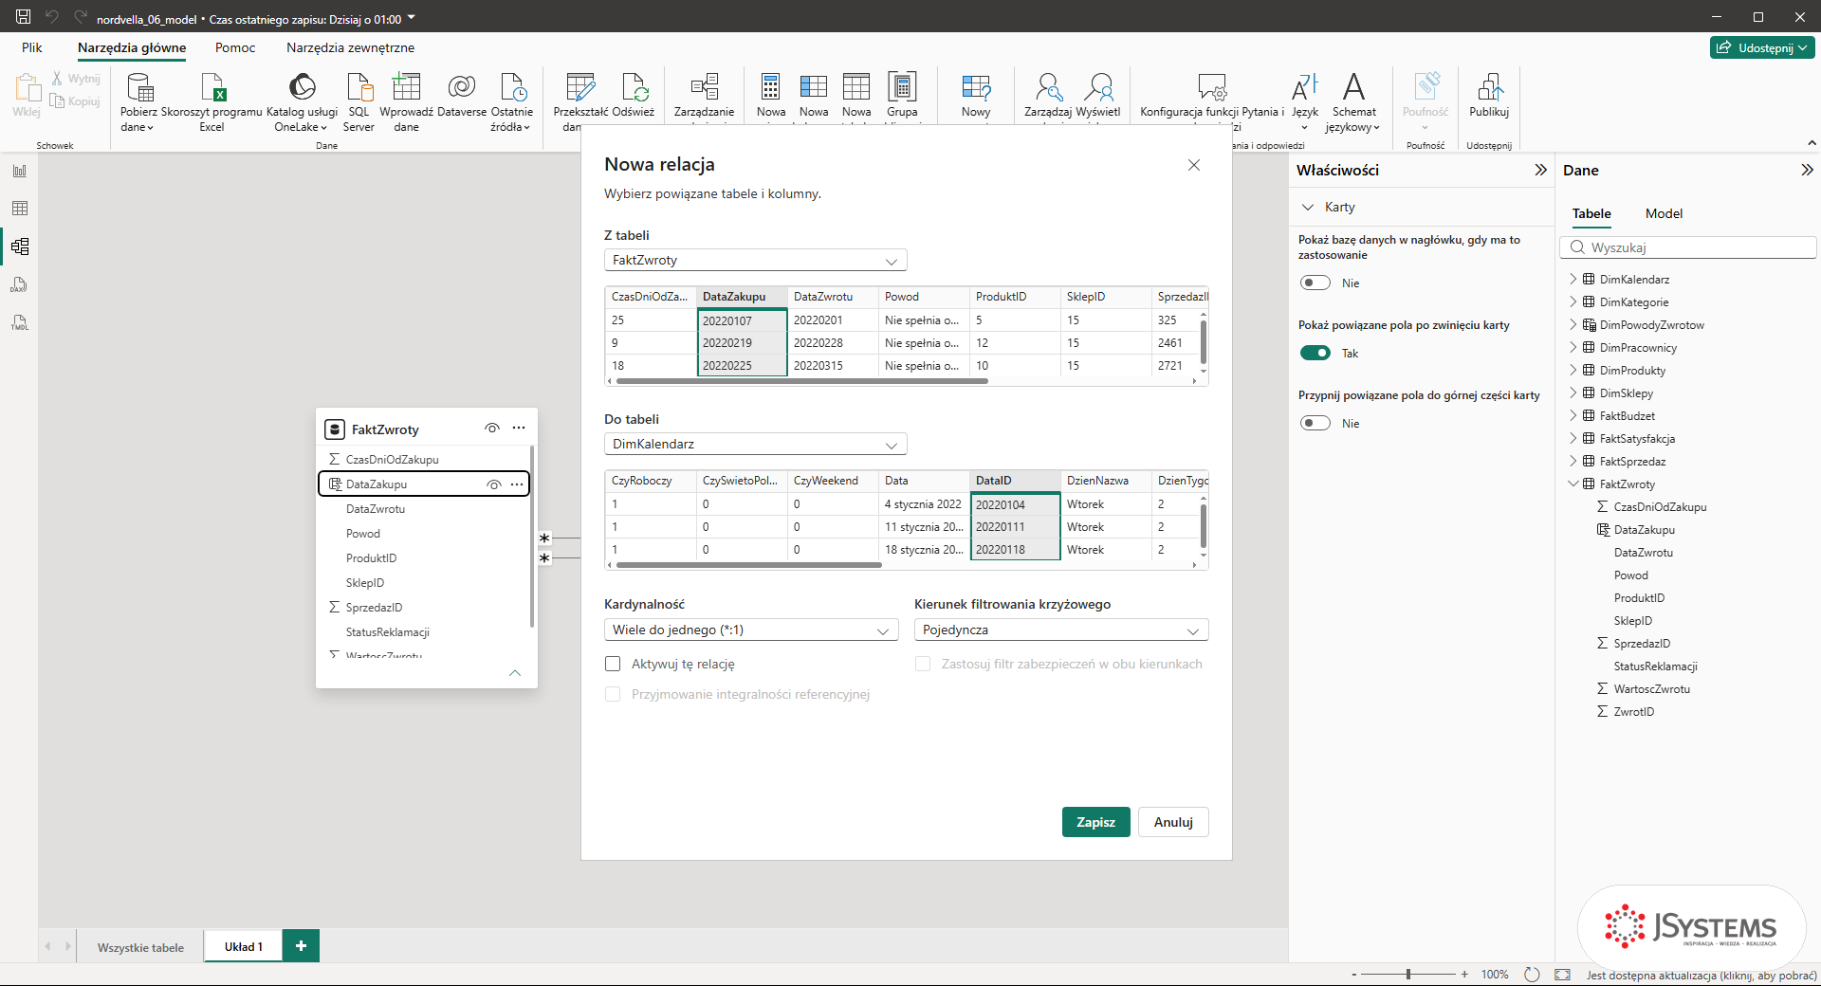Click Wyszukaj search field in Dane pane

tap(1688, 247)
